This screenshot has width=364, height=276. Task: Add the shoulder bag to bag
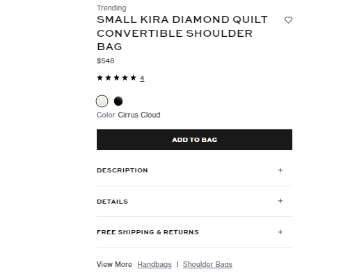(194, 140)
